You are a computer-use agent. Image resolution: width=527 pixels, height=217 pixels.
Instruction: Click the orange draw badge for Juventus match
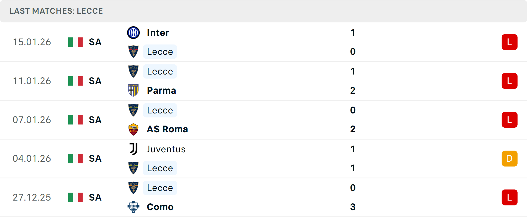point(509,159)
